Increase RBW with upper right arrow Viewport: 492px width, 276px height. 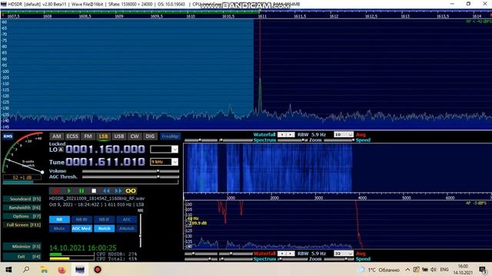click(x=291, y=135)
